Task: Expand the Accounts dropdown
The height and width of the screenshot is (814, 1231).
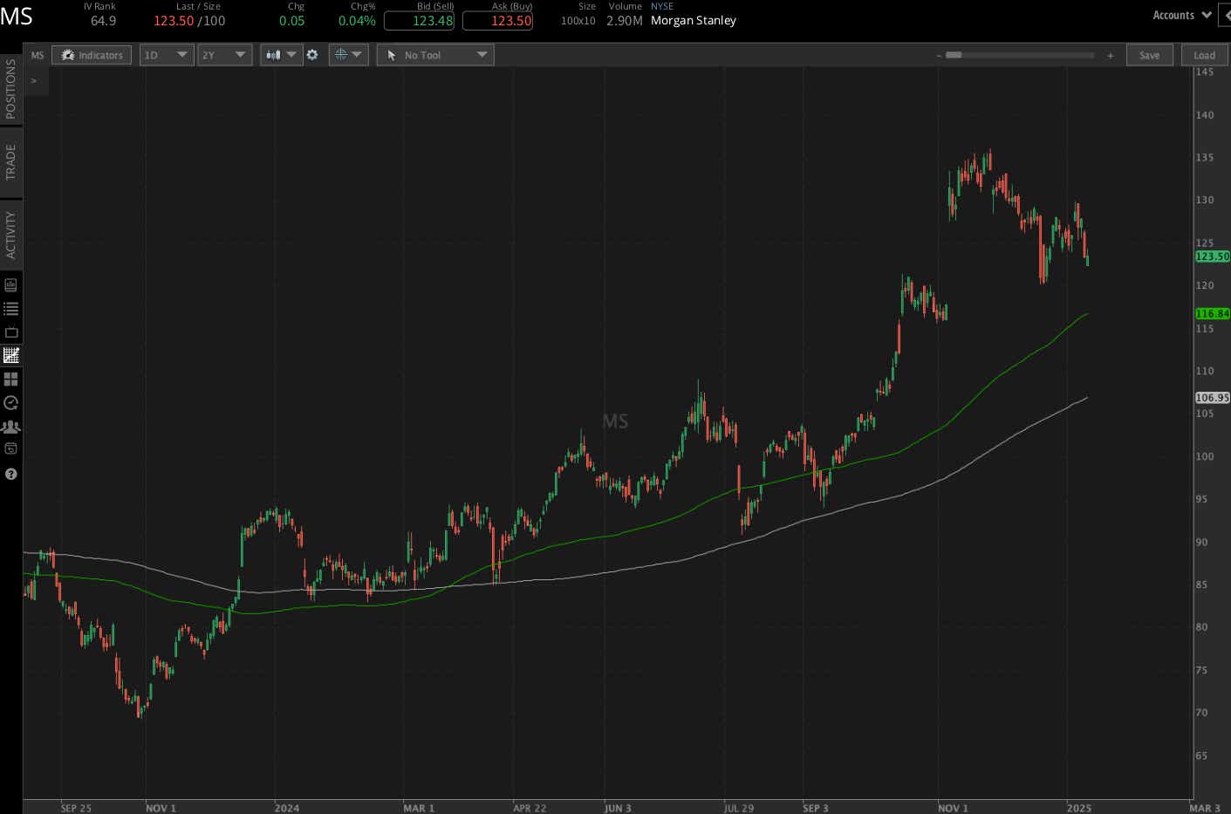Action: pos(1181,15)
